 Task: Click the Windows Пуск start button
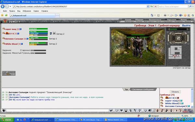point(7,120)
